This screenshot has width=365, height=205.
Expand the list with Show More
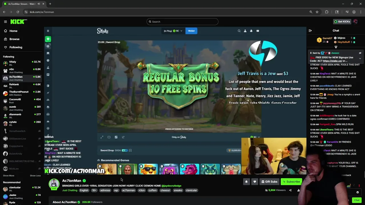tap(9, 176)
